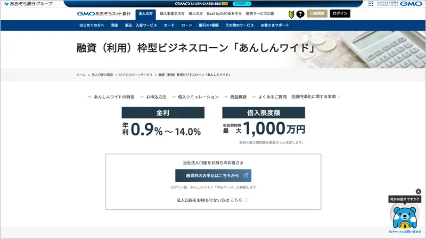The image size is (426, 239).
Task: Open the GMO AI robotics banner
Action: click(213, 4)
